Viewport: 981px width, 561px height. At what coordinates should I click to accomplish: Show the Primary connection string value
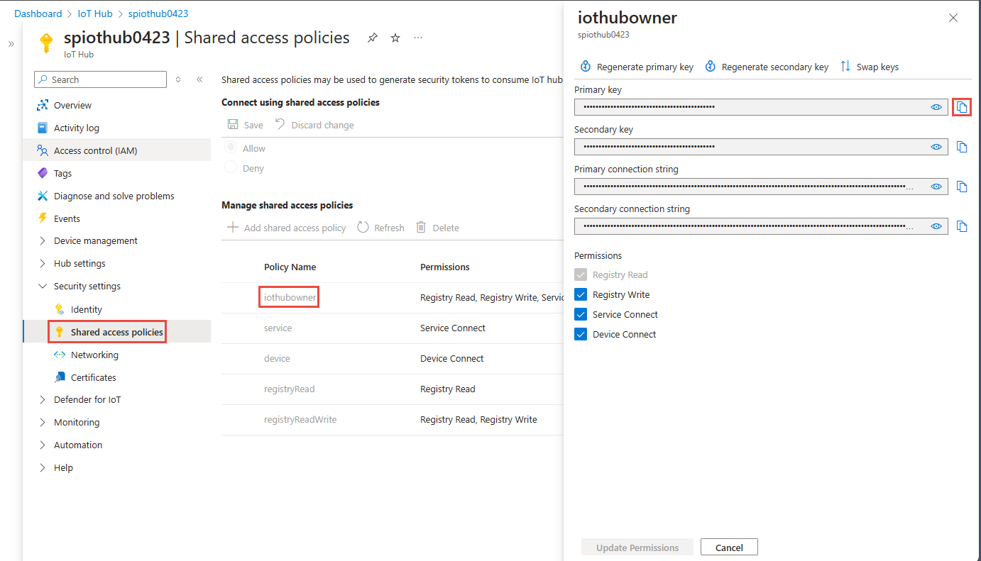(x=936, y=187)
